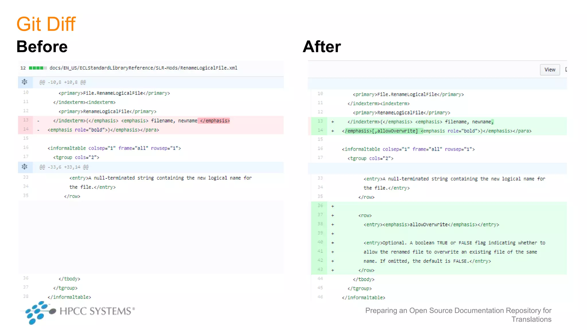The width and height of the screenshot is (587, 330).
Task: Click added line number 36 in After pane
Action: pyautogui.click(x=320, y=205)
